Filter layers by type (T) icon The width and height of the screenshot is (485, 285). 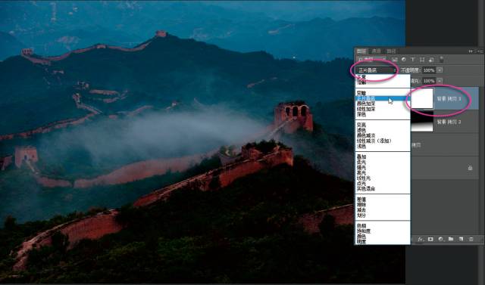coord(412,60)
